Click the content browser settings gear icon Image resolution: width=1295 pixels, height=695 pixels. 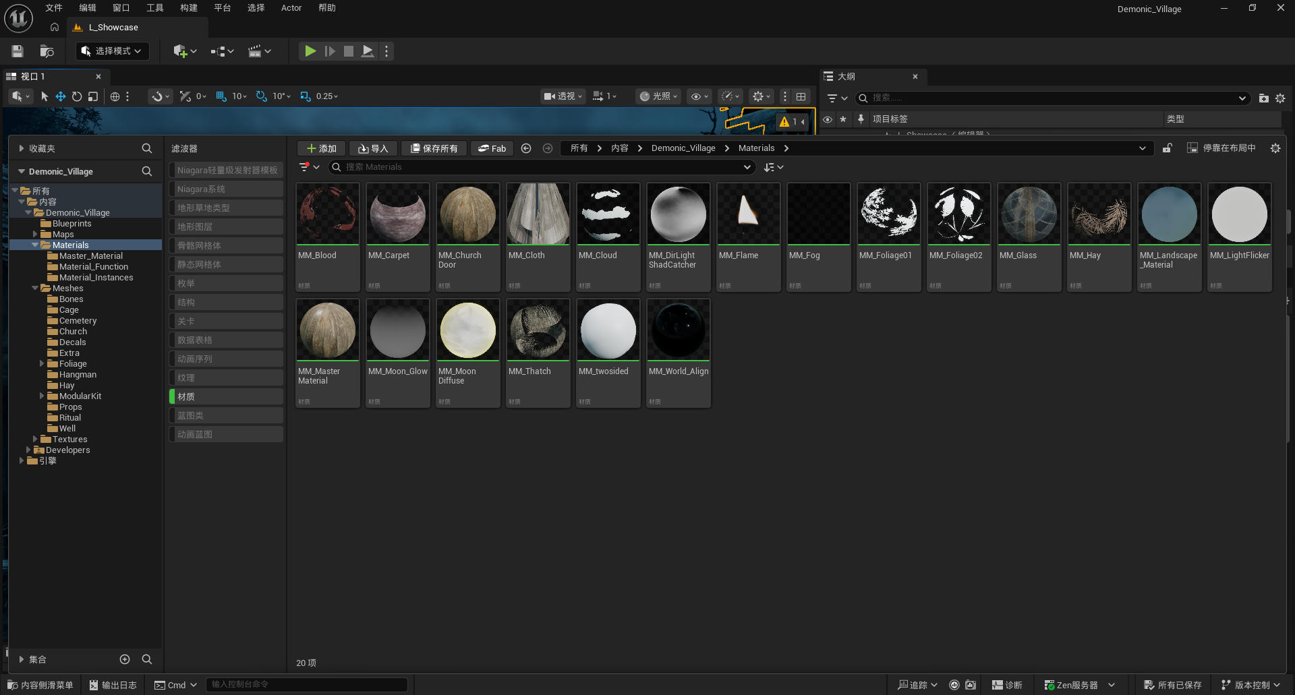(1275, 148)
